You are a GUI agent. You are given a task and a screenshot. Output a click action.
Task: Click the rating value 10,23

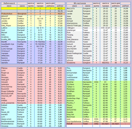click(126, 63)
